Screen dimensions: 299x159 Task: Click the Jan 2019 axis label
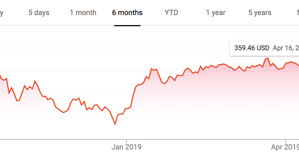(126, 147)
